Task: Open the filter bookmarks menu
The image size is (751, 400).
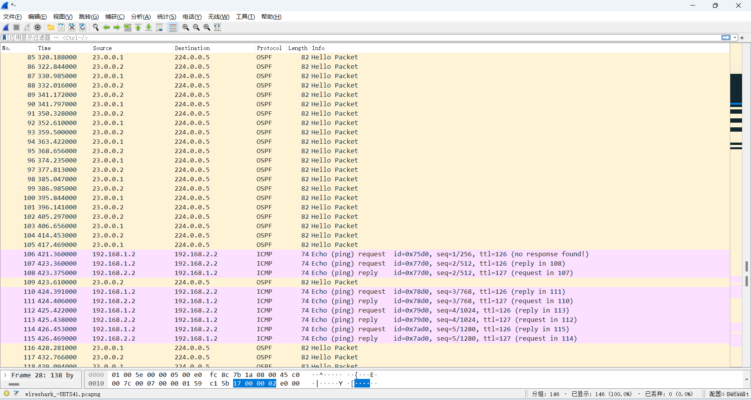Action: coord(4,37)
